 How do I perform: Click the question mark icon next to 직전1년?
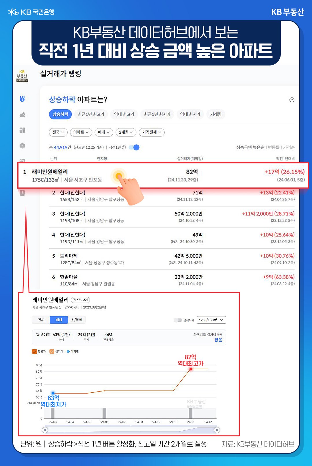click(x=124, y=148)
